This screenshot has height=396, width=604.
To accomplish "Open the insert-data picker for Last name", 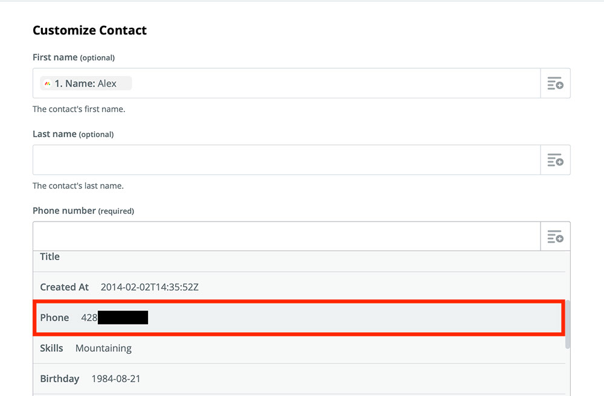I will pos(555,160).
